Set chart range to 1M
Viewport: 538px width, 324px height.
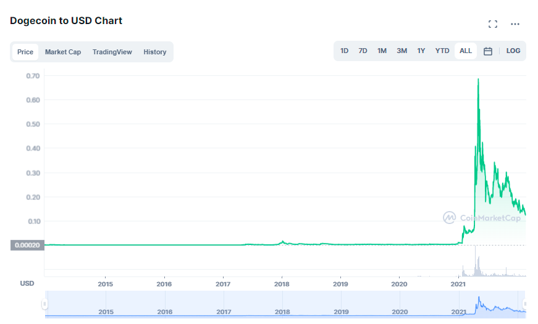pos(382,51)
